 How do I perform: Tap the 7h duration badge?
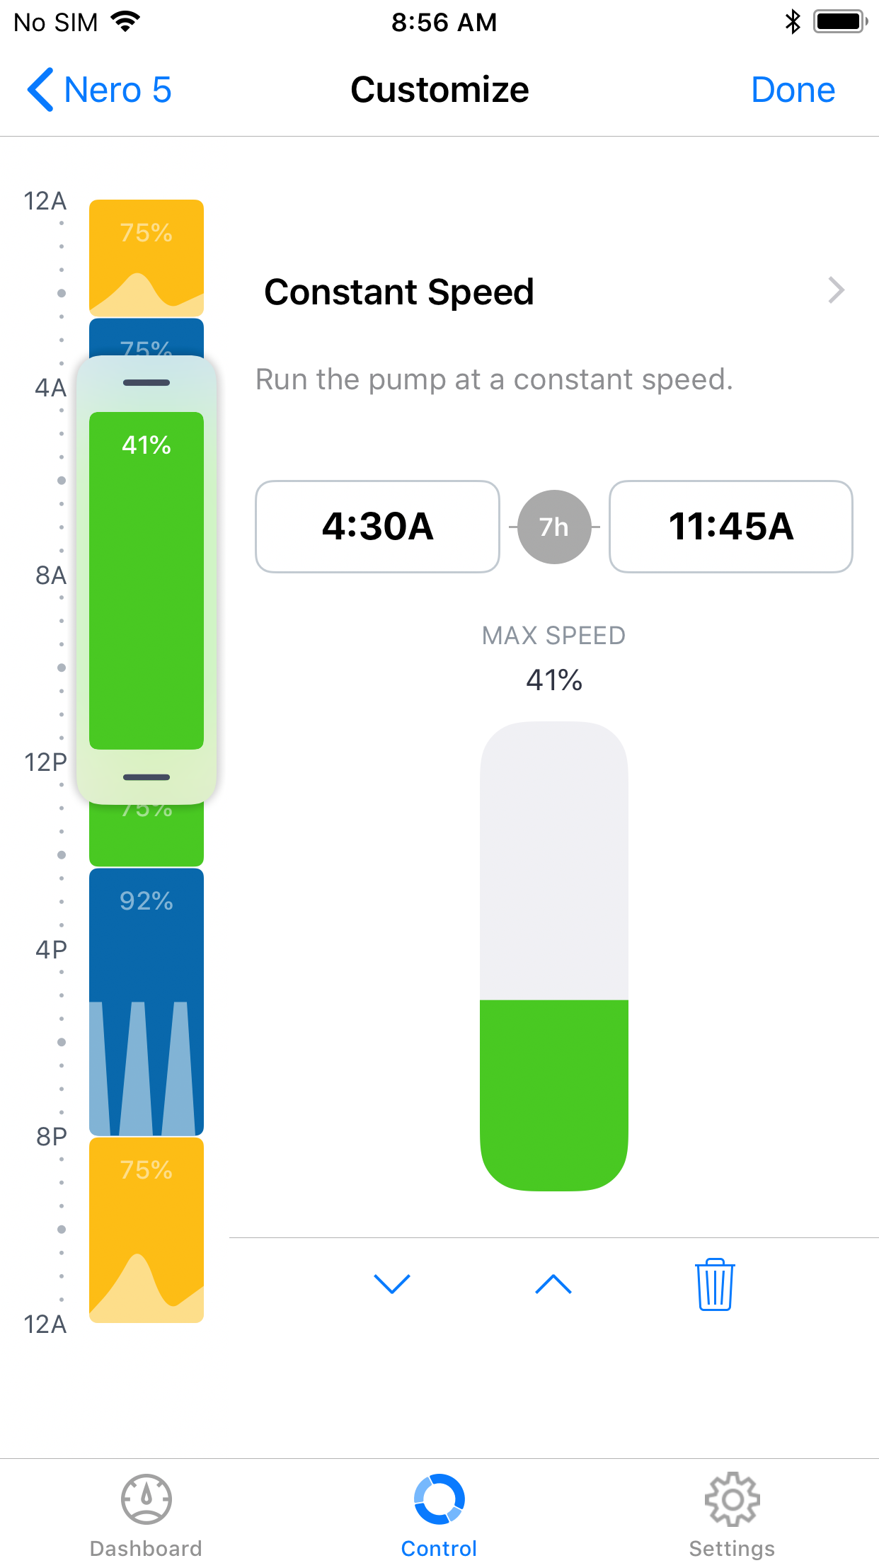554,527
